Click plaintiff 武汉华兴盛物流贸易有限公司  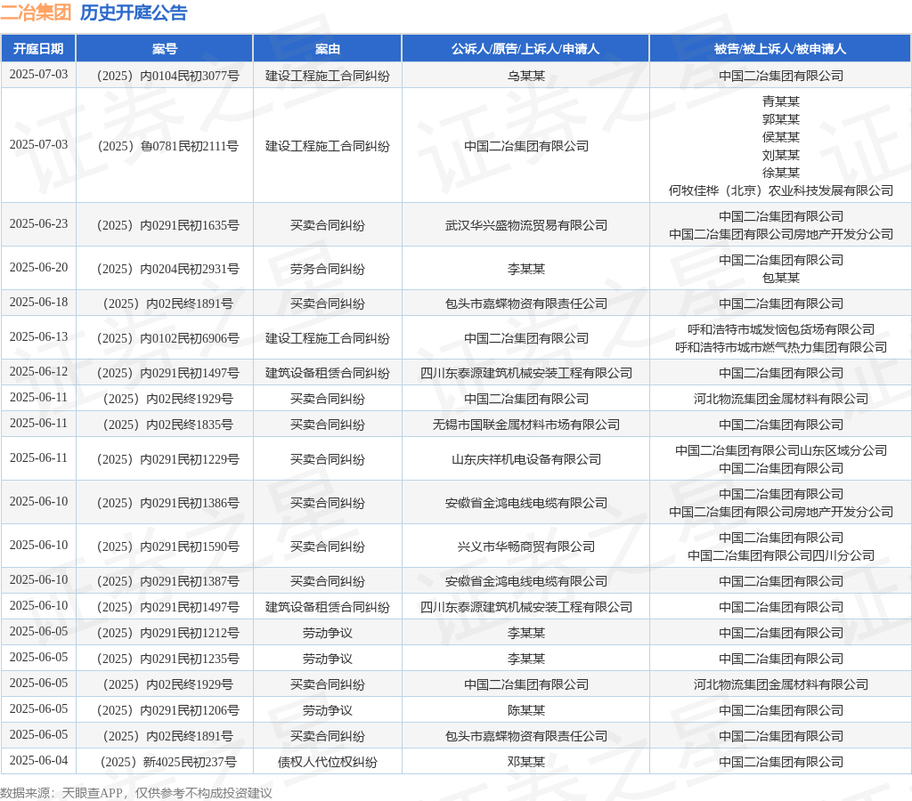(525, 225)
